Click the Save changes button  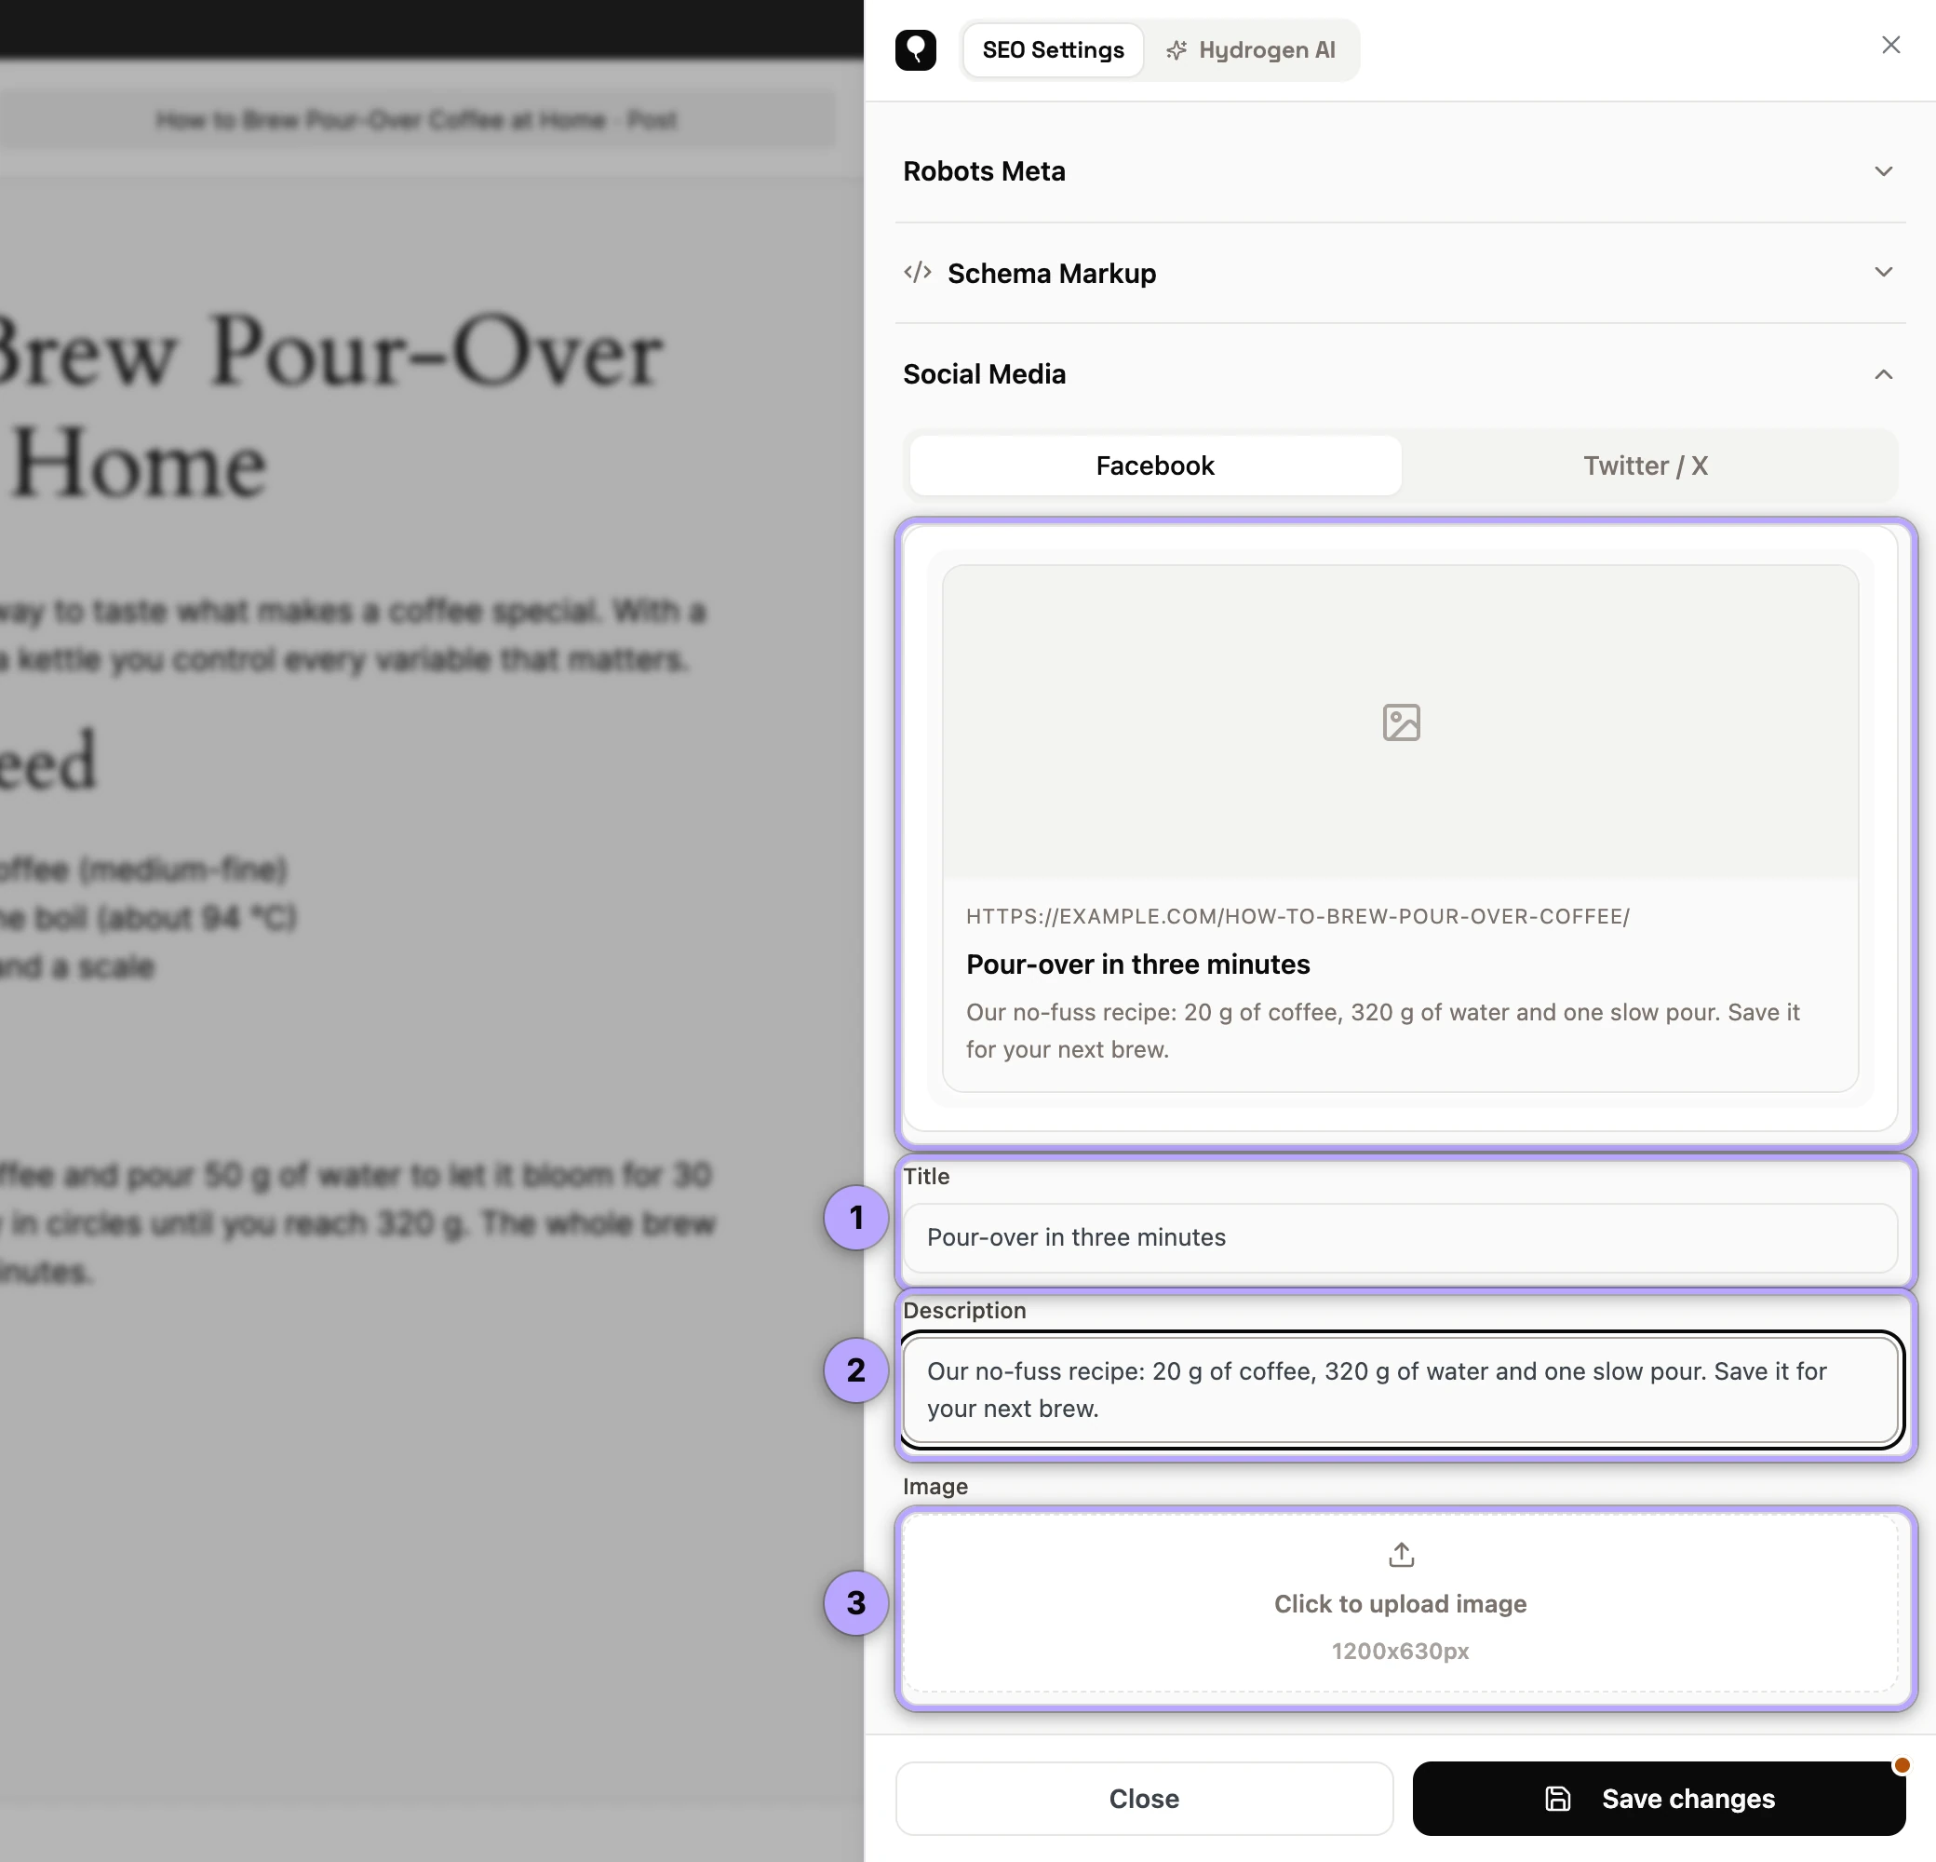click(1659, 1799)
